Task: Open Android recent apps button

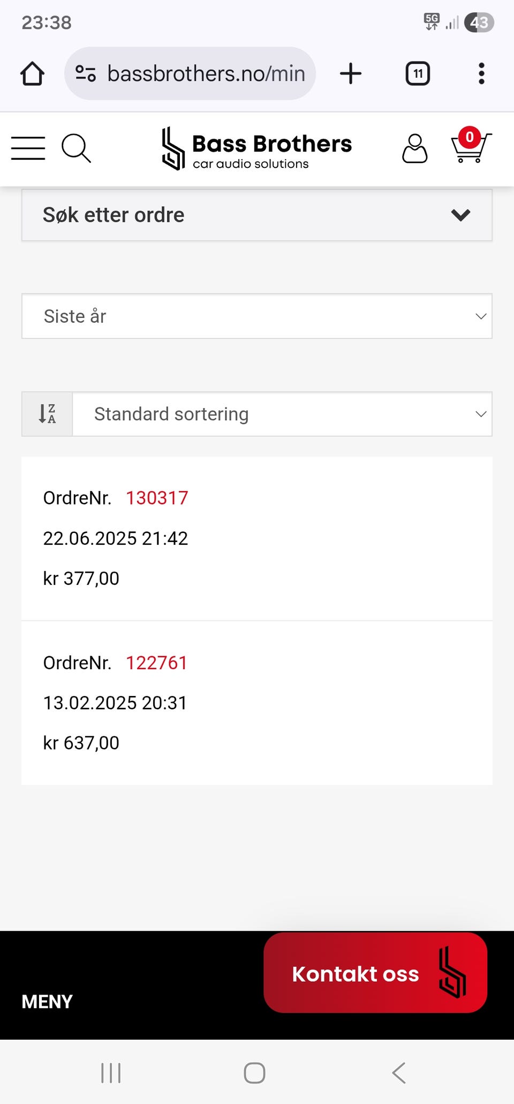Action: coord(111,1073)
